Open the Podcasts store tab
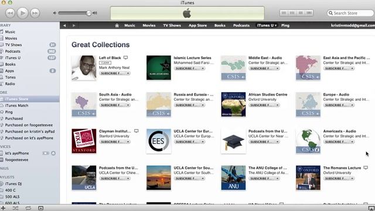Viewport: 375px width, 211px height. [241, 25]
